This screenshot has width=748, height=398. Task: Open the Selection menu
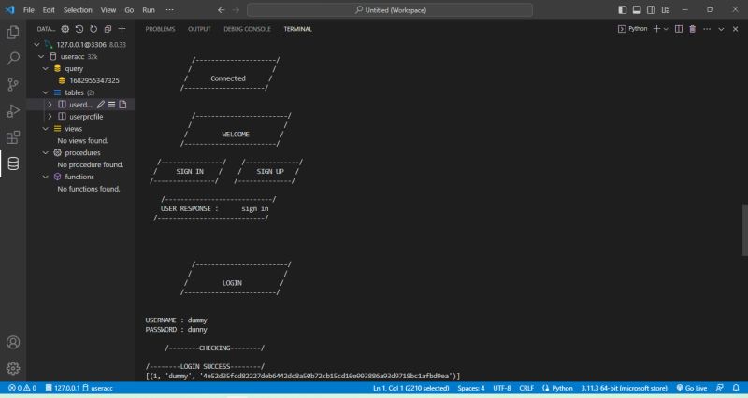click(x=78, y=10)
